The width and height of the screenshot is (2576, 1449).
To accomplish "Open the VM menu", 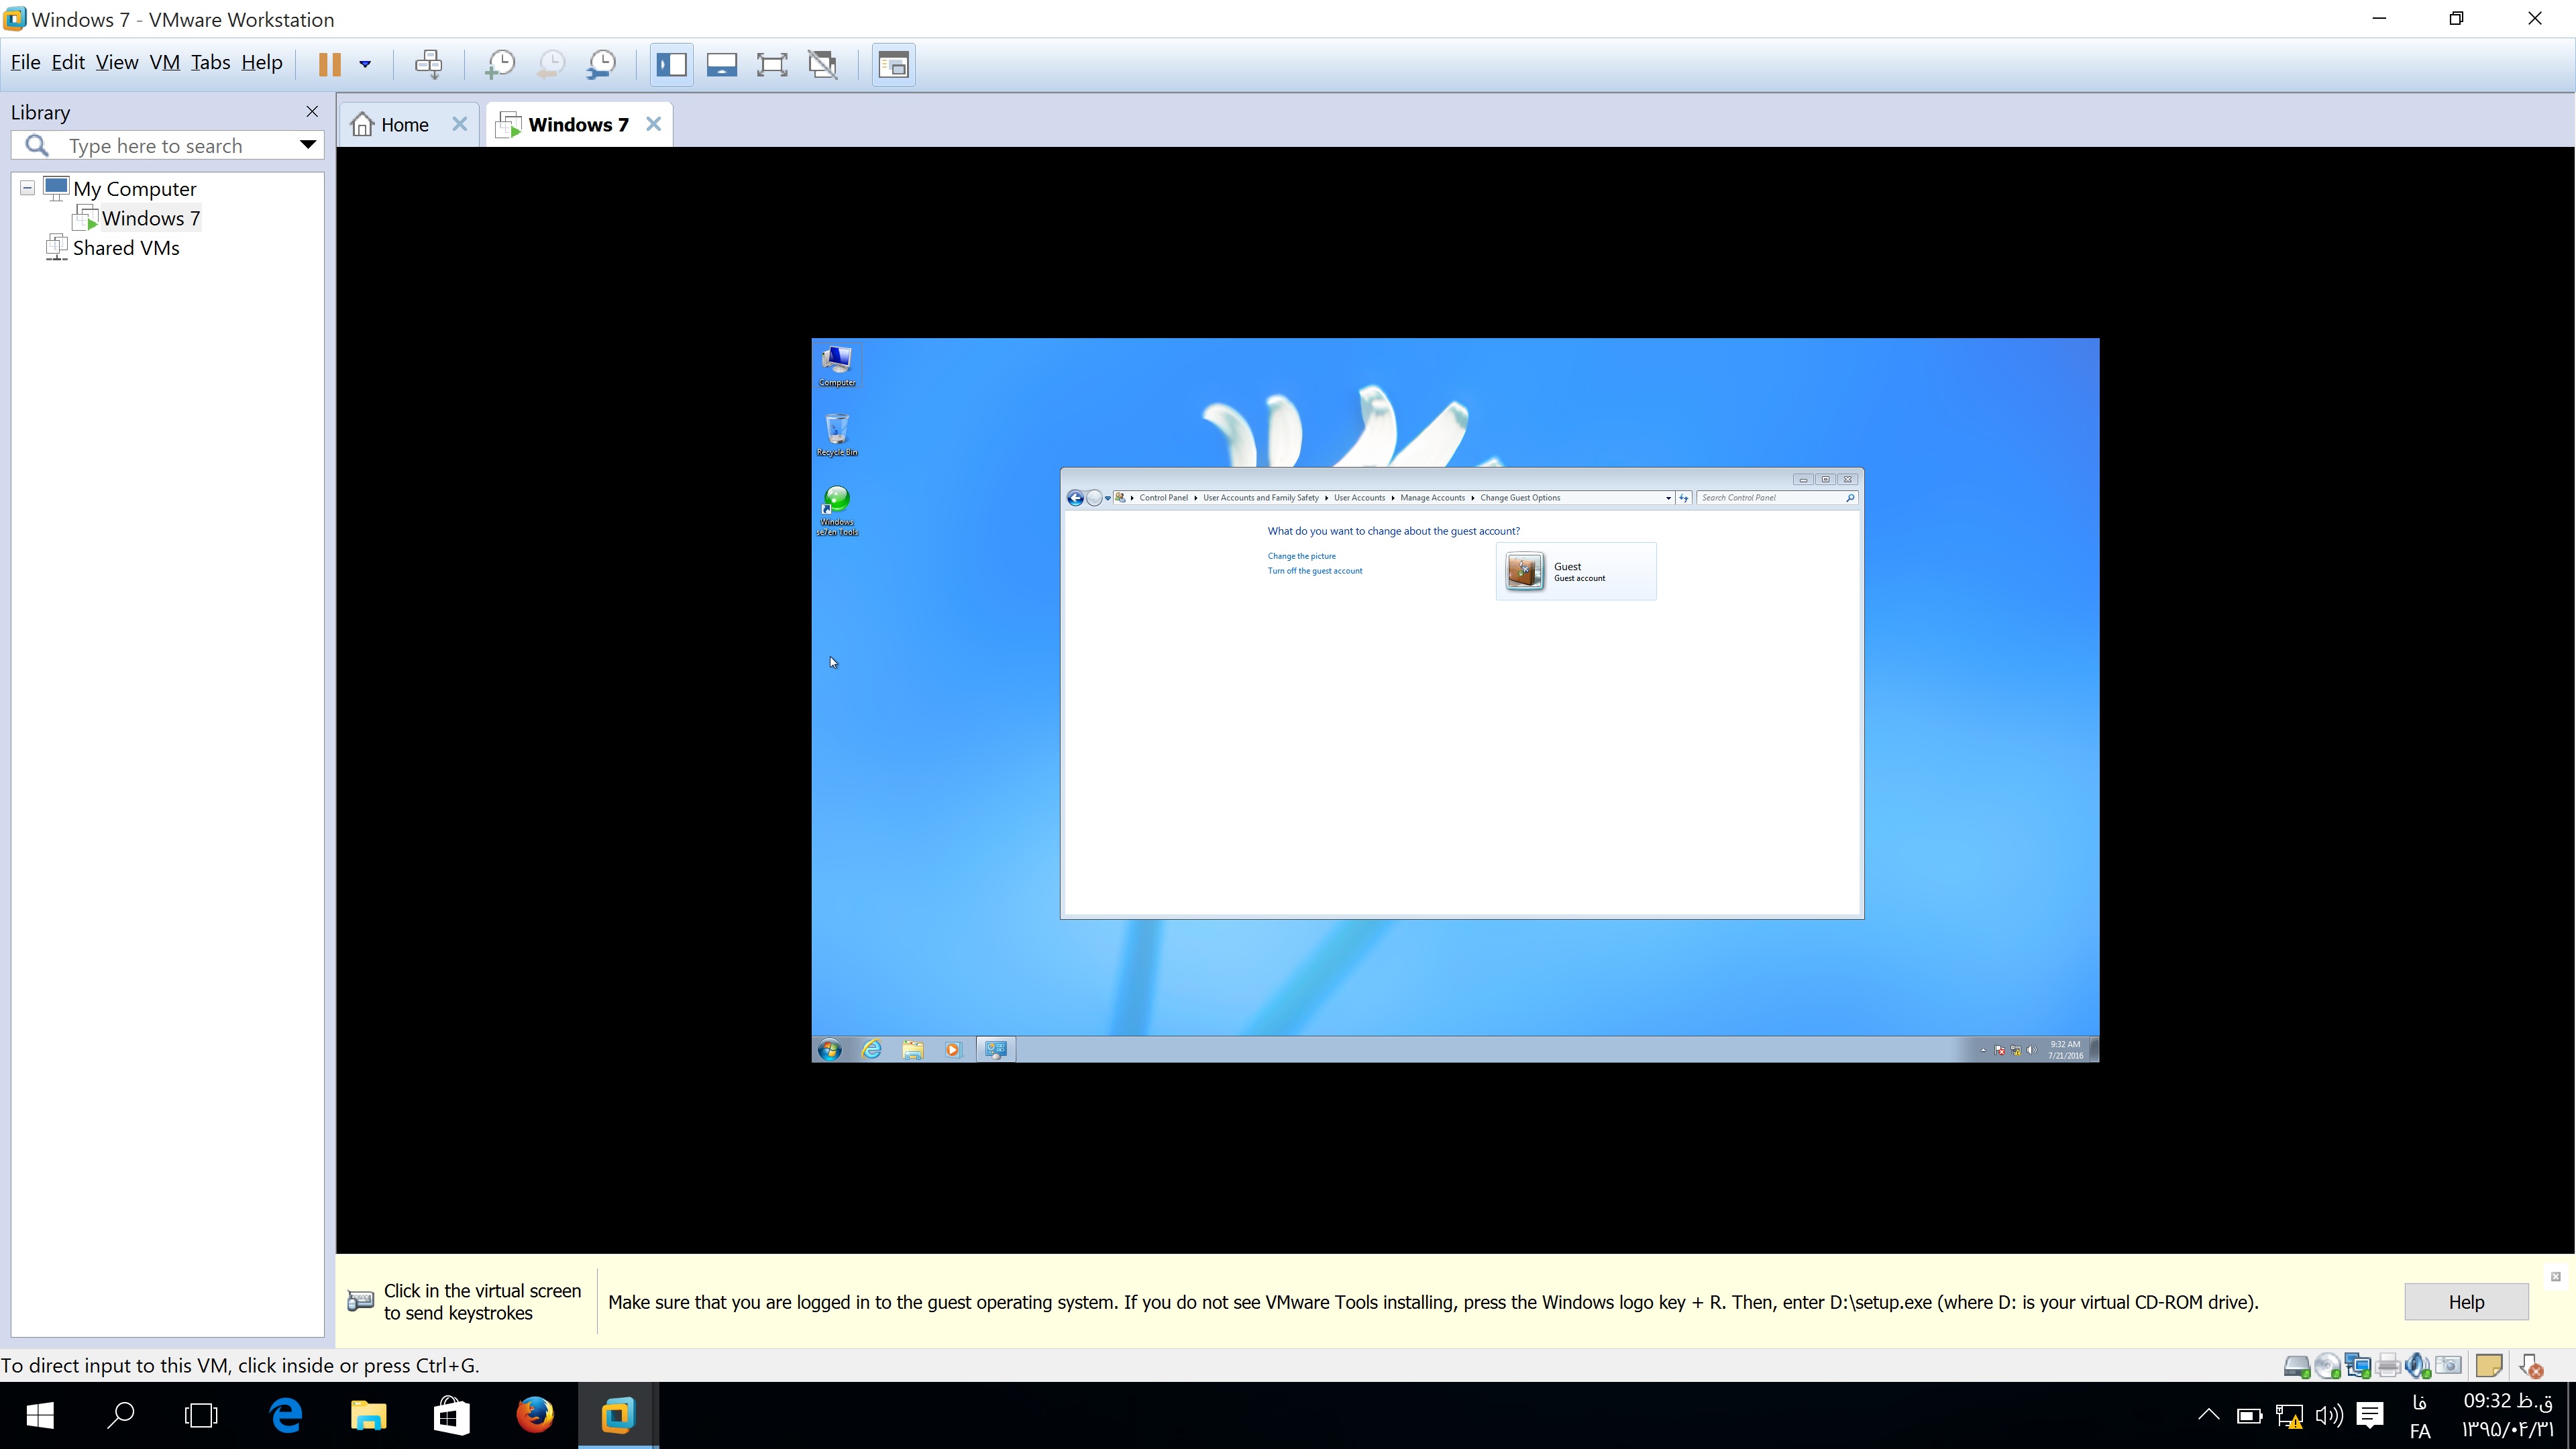I will click(x=164, y=62).
